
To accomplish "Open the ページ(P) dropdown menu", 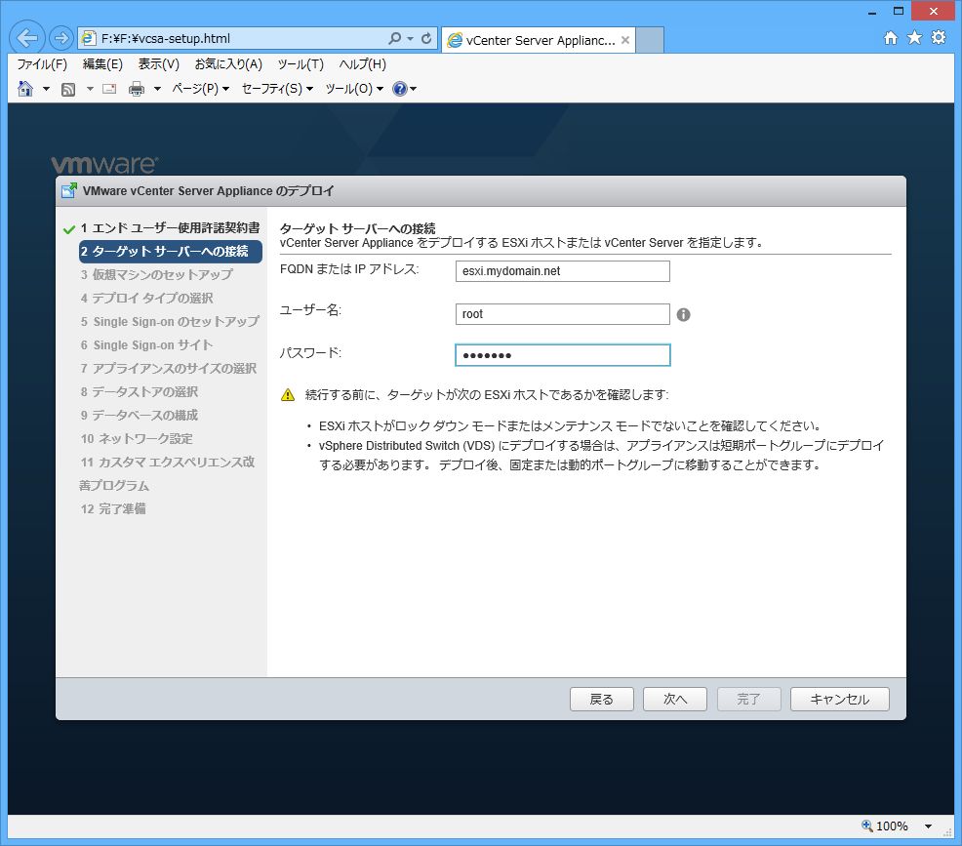I will (200, 89).
